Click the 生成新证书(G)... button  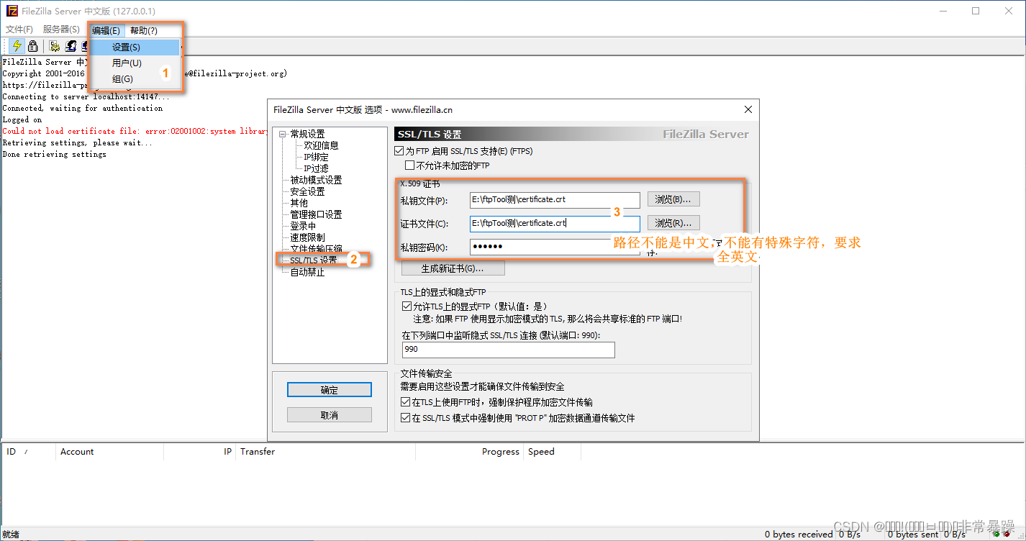tap(453, 268)
